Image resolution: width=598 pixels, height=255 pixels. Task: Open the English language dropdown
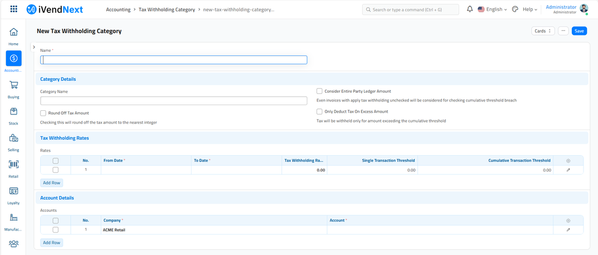pyautogui.click(x=492, y=9)
